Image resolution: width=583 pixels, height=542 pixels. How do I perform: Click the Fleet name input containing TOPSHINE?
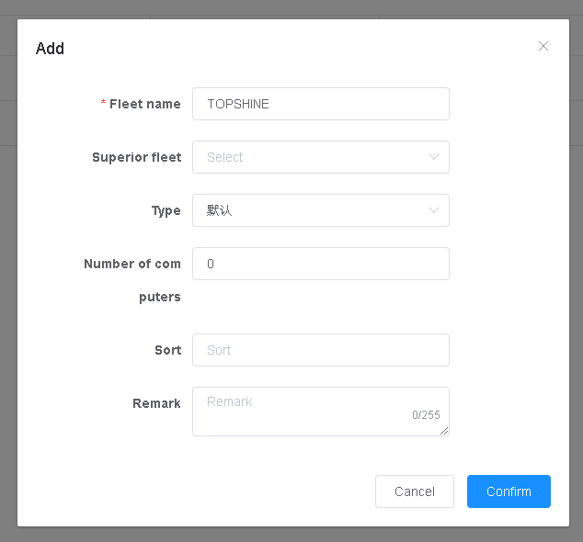click(320, 104)
